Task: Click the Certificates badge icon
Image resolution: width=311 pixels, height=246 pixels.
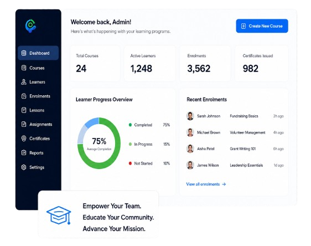Action: tap(24, 139)
